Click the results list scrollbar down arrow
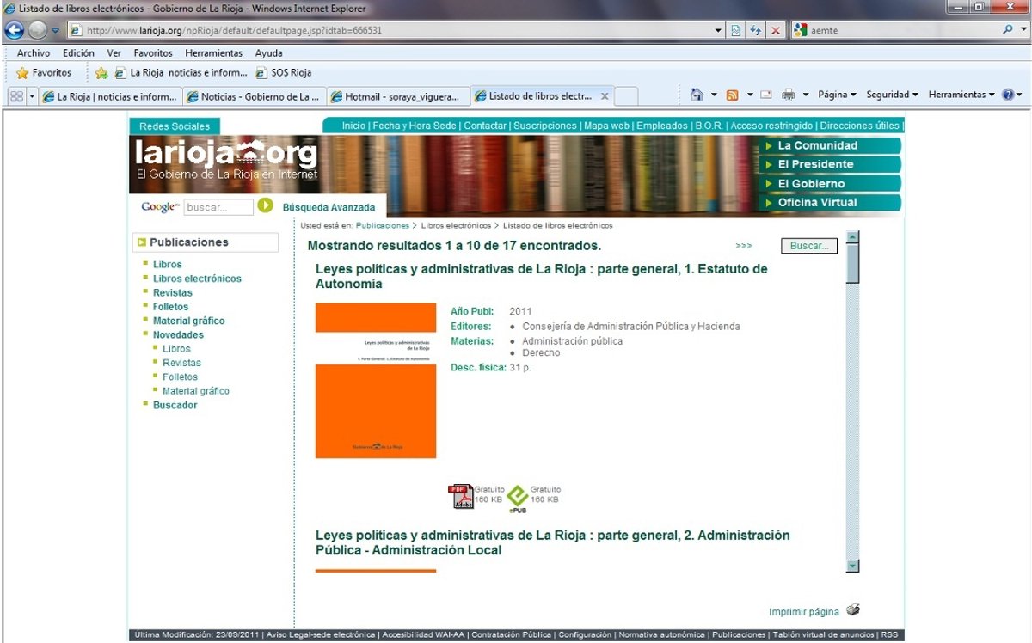The image size is (1032, 643). pos(853,566)
